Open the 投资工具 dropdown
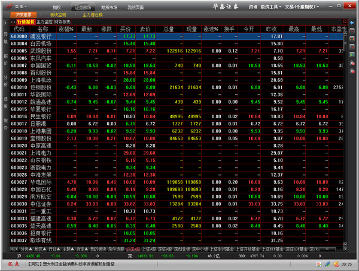The height and width of the screenshot is (271, 359). click(271, 7)
